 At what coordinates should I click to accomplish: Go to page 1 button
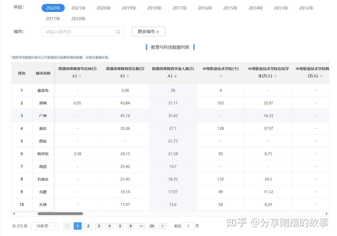pyautogui.click(x=78, y=226)
